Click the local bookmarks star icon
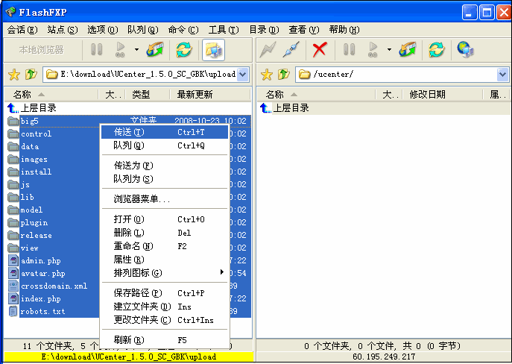Viewport: 512px width, 364px height. tap(13, 75)
